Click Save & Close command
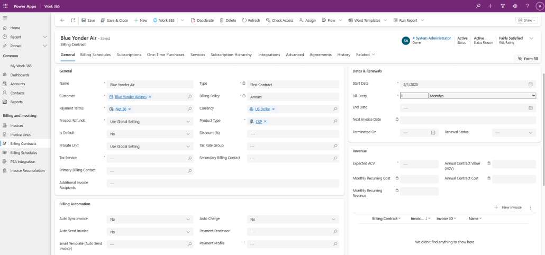The width and height of the screenshot is (545, 255). click(114, 20)
